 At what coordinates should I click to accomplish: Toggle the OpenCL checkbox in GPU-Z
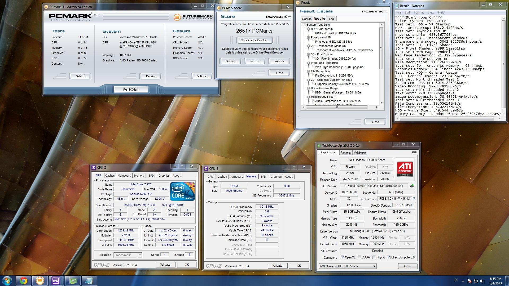point(343,257)
